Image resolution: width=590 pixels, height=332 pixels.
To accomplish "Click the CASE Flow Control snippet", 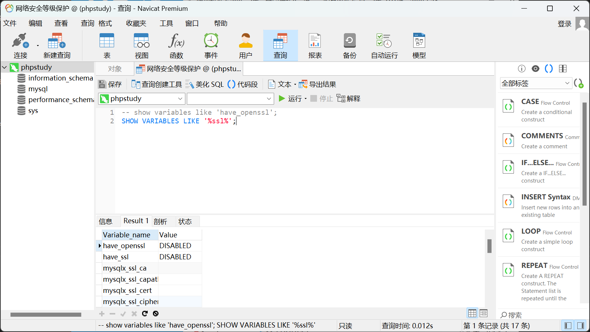I will [539, 110].
